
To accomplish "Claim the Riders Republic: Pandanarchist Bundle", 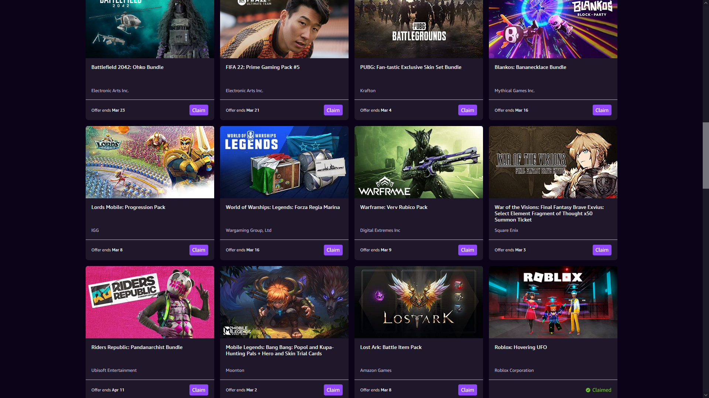I will pos(199,390).
